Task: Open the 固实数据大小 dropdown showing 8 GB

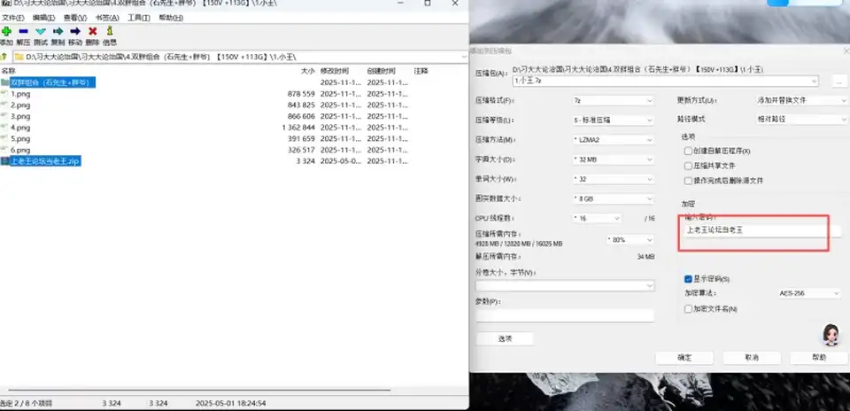Action: click(x=613, y=198)
